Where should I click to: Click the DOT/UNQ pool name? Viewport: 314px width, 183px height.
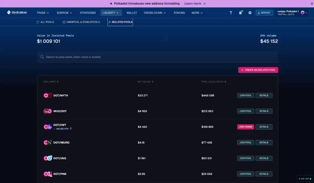point(60,158)
